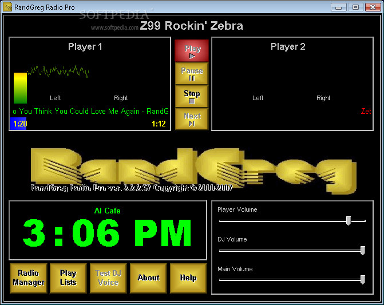
Task: Click the Right label in Player 1
Action: click(121, 98)
